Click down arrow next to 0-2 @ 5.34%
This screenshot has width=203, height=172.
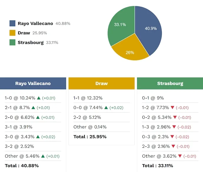pyautogui.click(x=175, y=118)
